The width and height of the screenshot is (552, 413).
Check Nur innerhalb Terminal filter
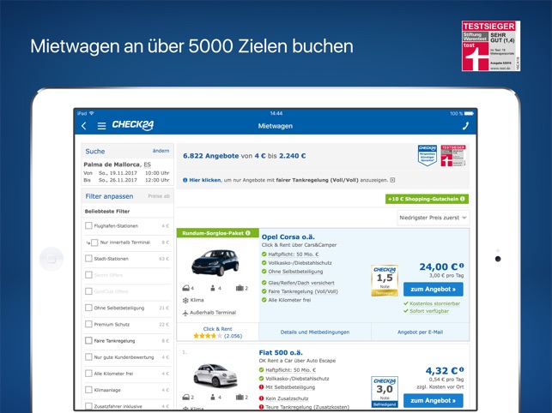pos(94,242)
